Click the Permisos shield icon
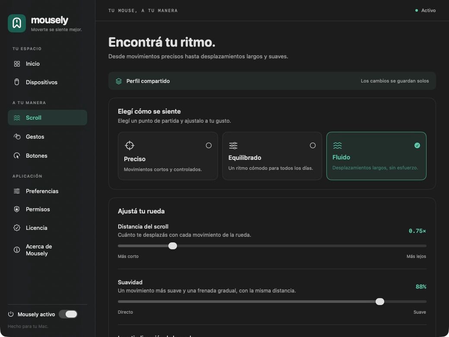 click(17, 209)
